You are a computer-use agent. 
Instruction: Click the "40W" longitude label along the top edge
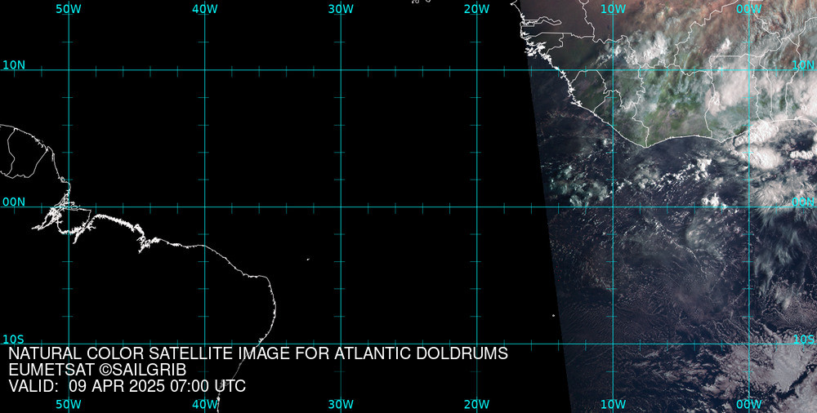pos(205,9)
